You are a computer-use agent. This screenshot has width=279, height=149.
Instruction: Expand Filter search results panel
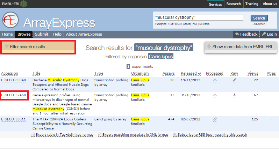pyautogui.click(x=38, y=47)
